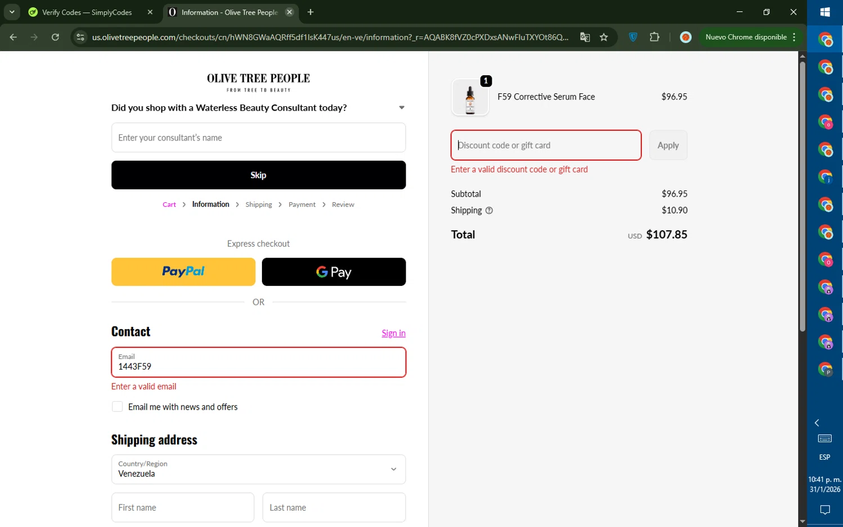Click the Total amount $107.85
843x527 pixels.
coord(667,235)
